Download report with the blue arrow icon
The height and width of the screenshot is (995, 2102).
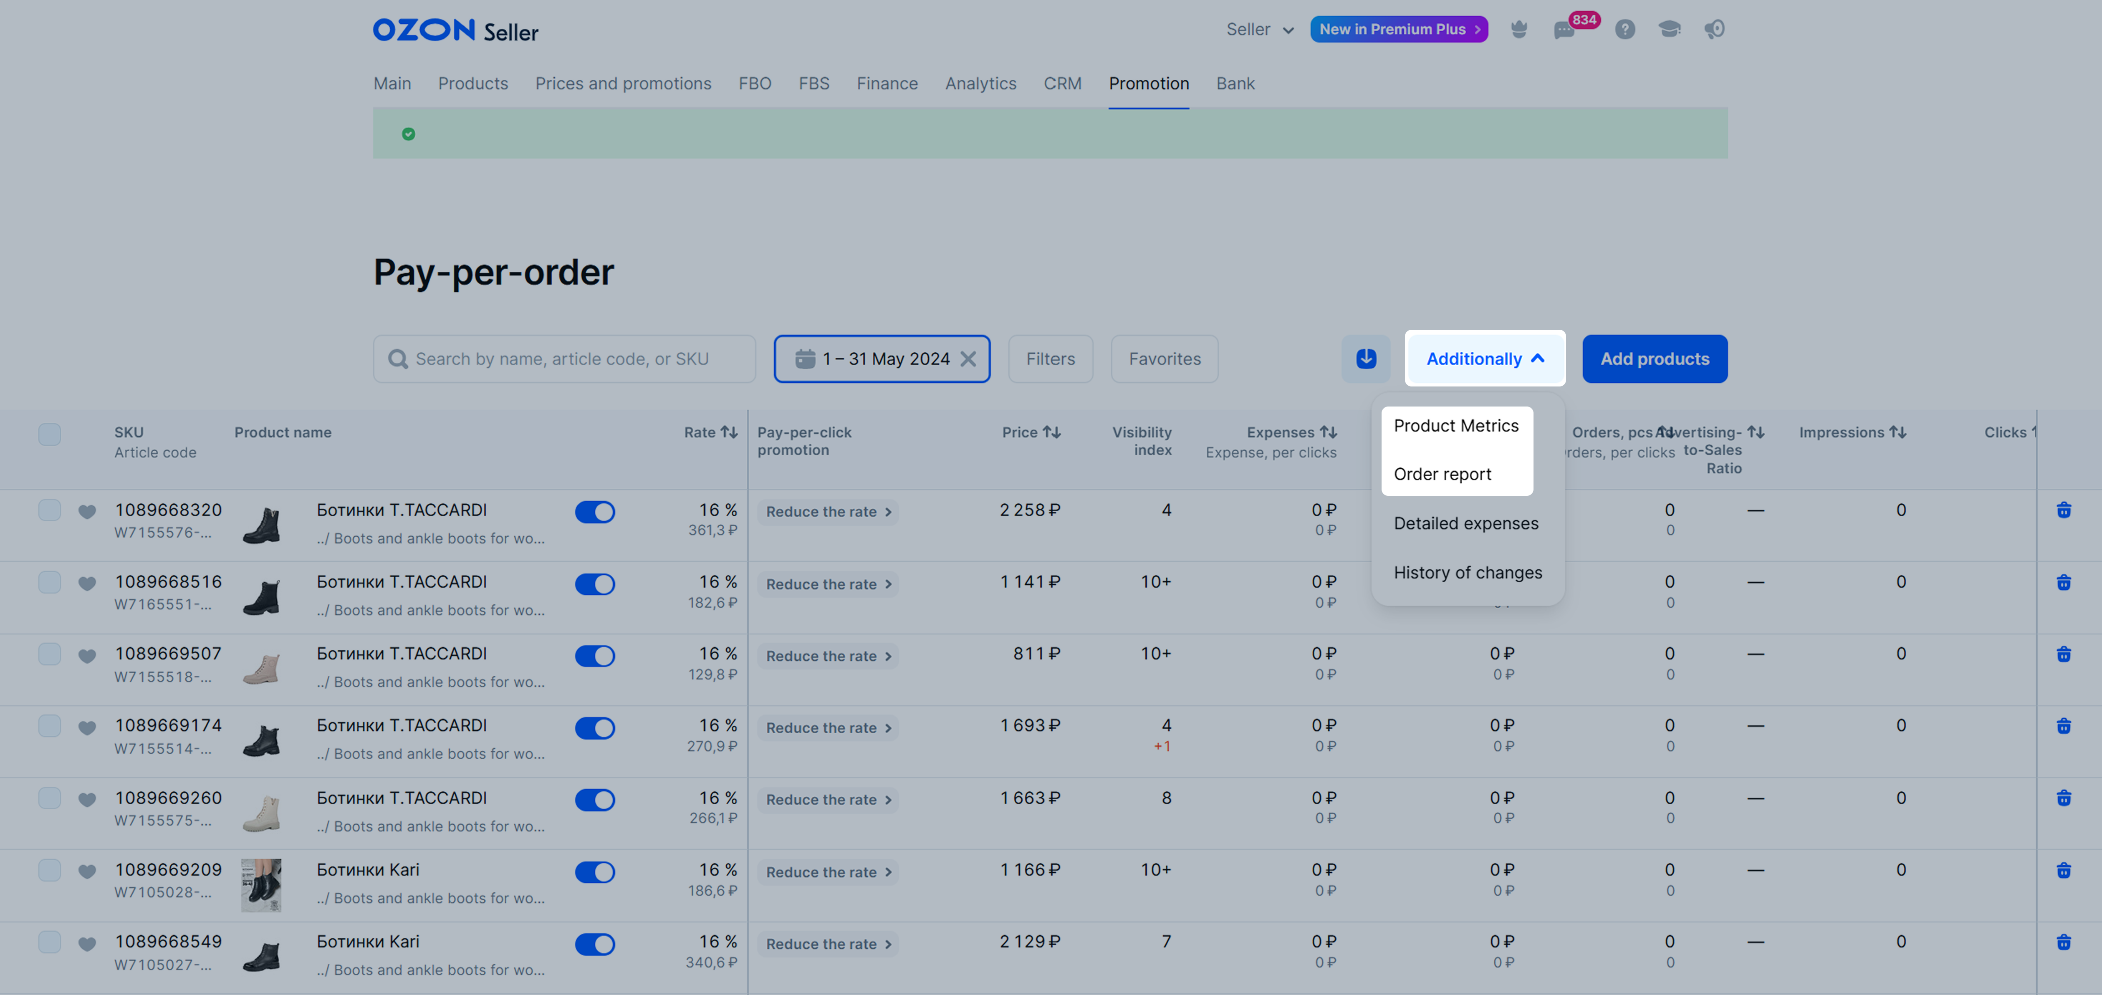click(x=1366, y=359)
